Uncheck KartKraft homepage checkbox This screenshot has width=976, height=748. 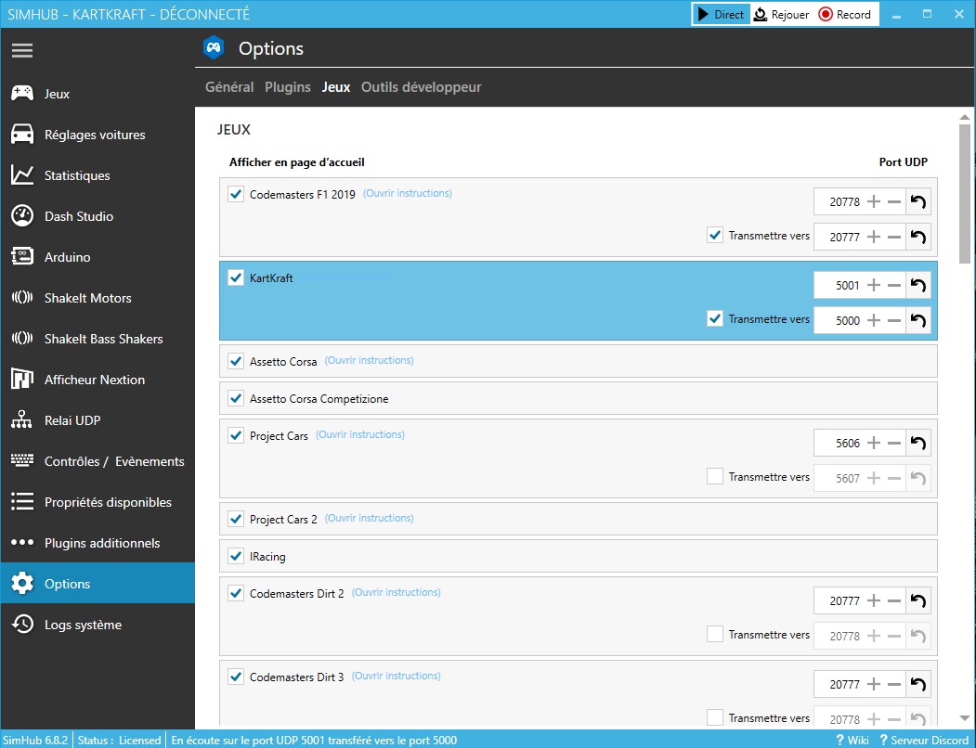click(x=236, y=277)
